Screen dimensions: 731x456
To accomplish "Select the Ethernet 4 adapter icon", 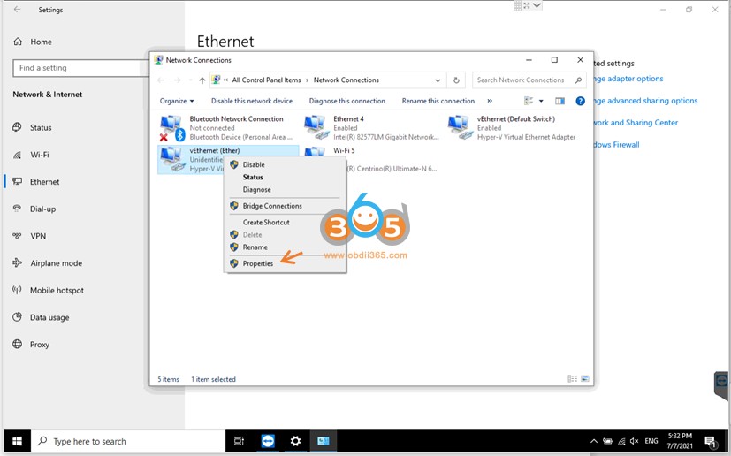I will coord(316,127).
